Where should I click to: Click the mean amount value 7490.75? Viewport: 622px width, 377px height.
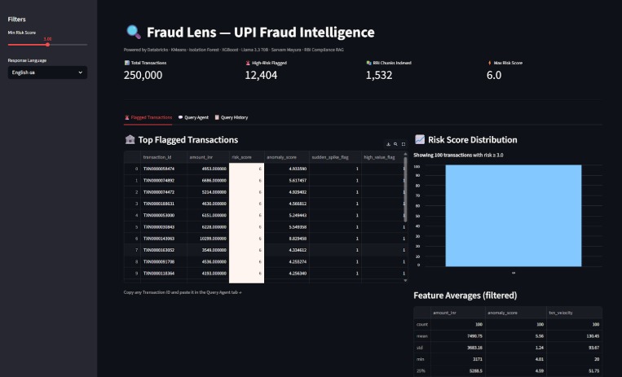[457, 336]
